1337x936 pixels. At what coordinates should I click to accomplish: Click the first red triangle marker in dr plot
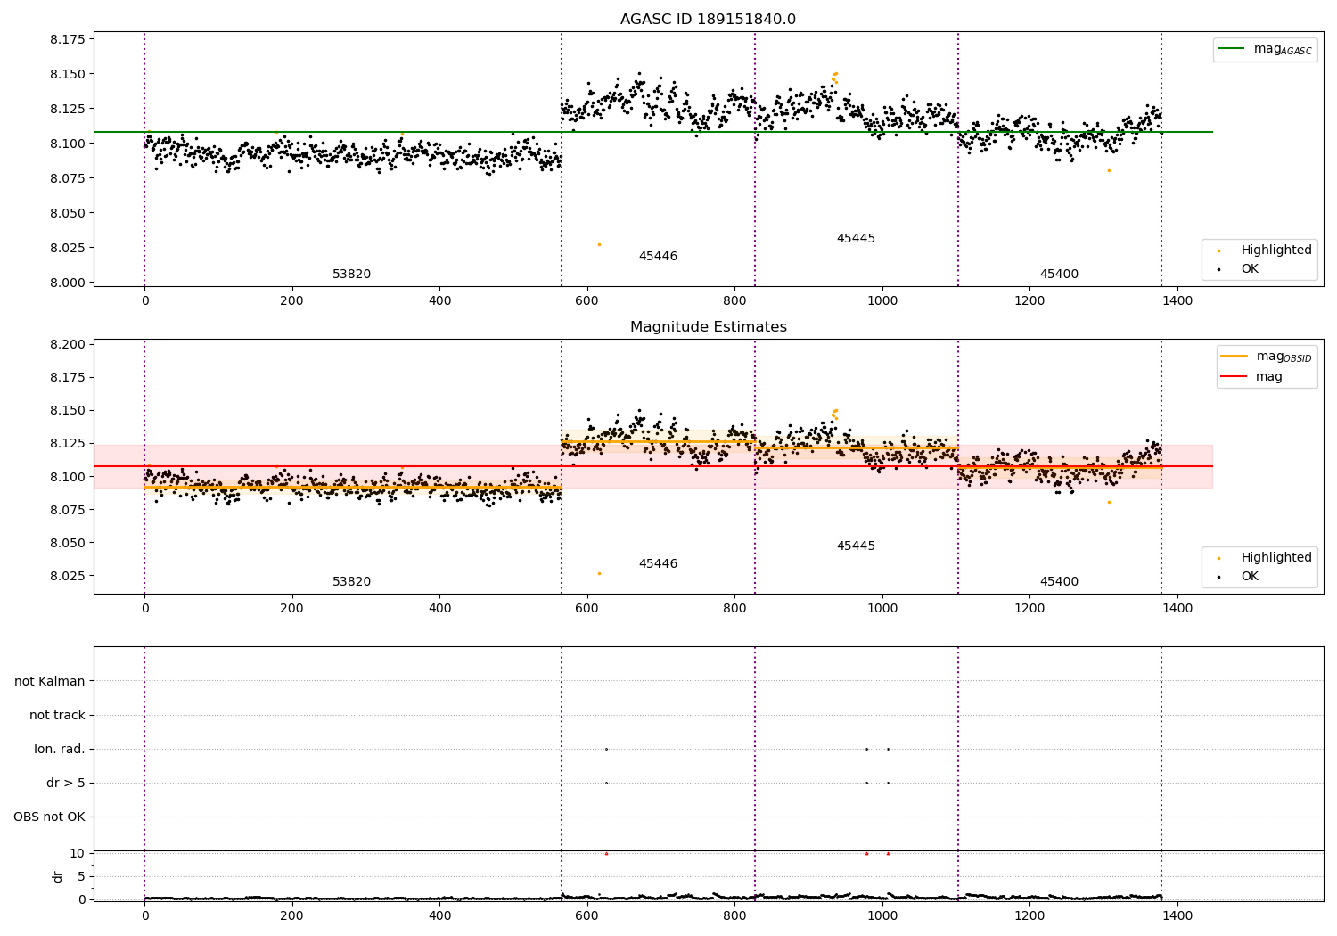click(x=606, y=853)
